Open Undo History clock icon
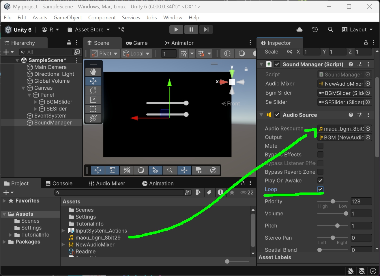 [315, 29]
